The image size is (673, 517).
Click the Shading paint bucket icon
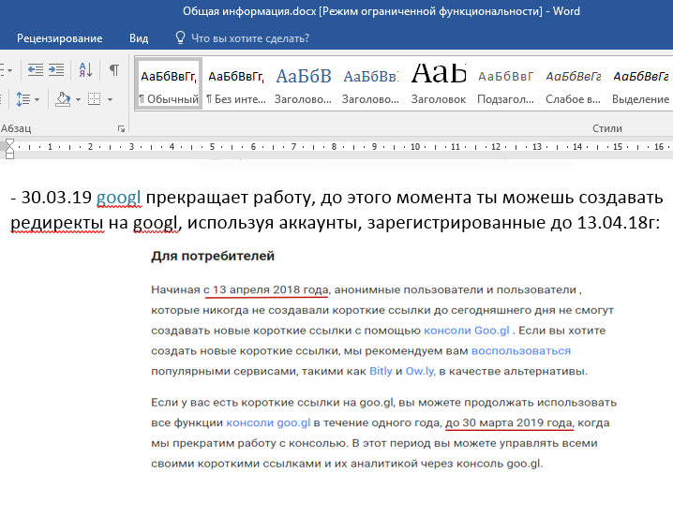tap(63, 99)
